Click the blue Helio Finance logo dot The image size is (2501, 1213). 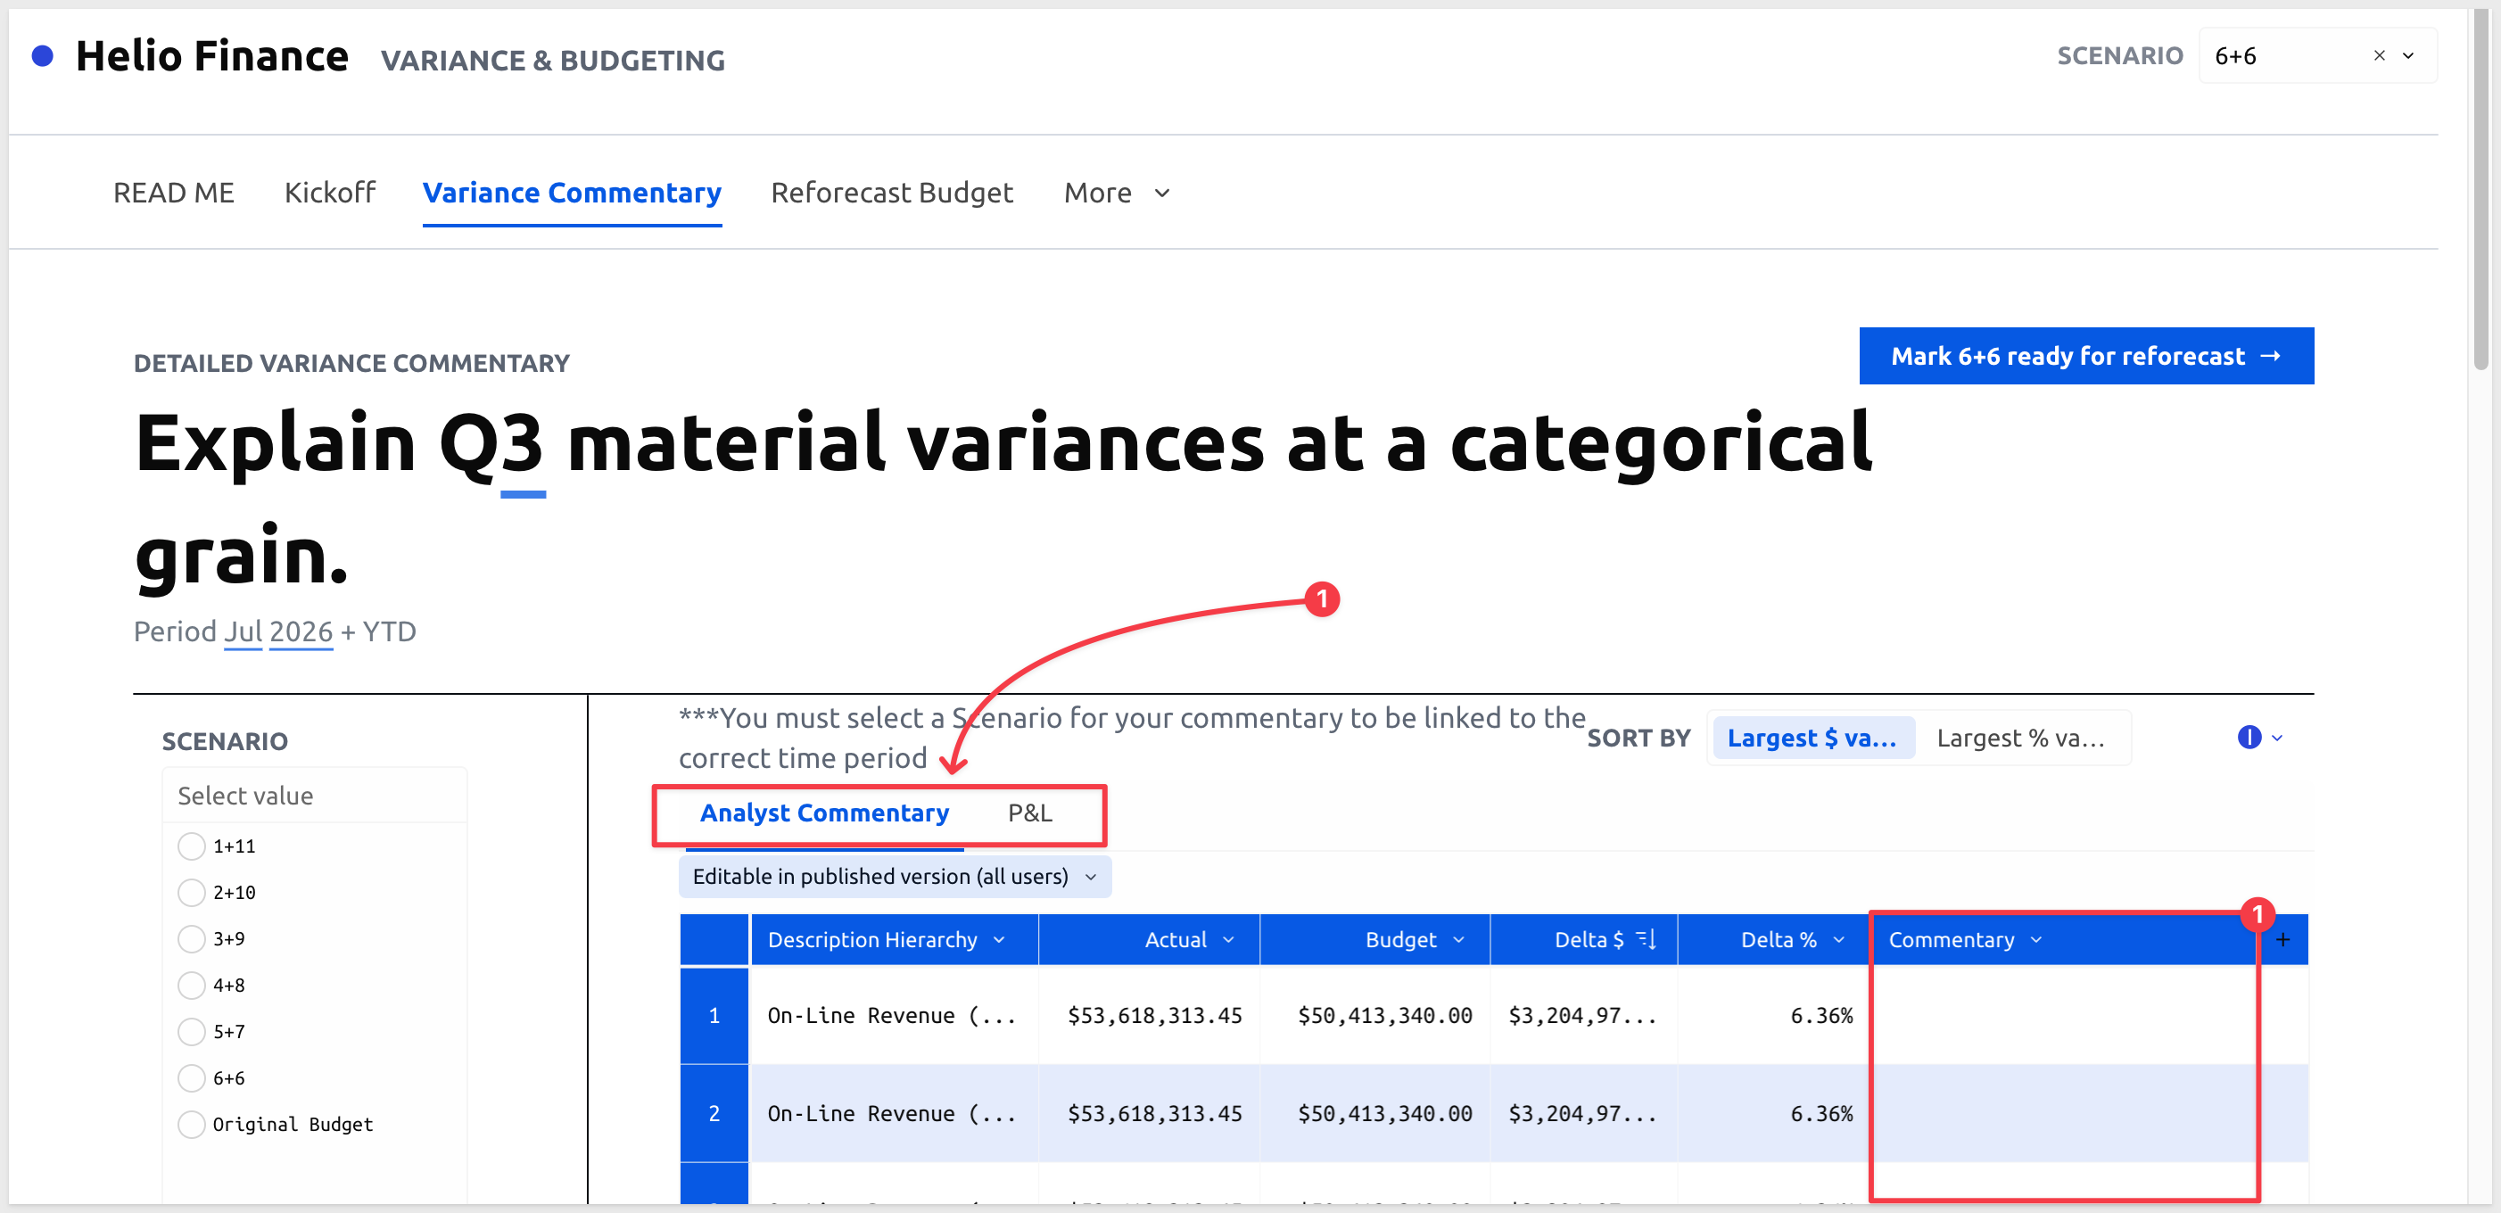click(42, 56)
